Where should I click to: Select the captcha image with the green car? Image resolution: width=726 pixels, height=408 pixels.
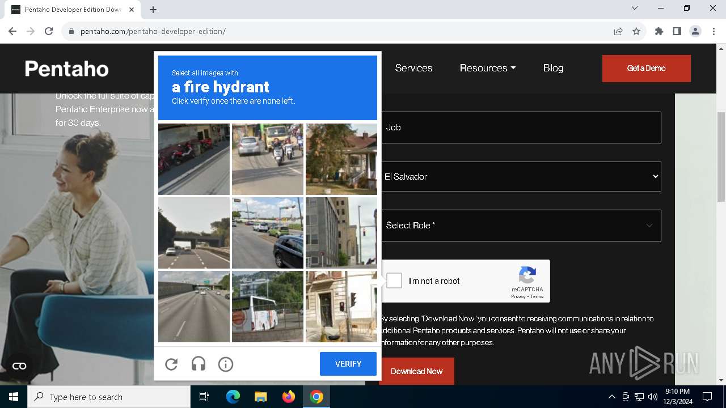coord(268,233)
